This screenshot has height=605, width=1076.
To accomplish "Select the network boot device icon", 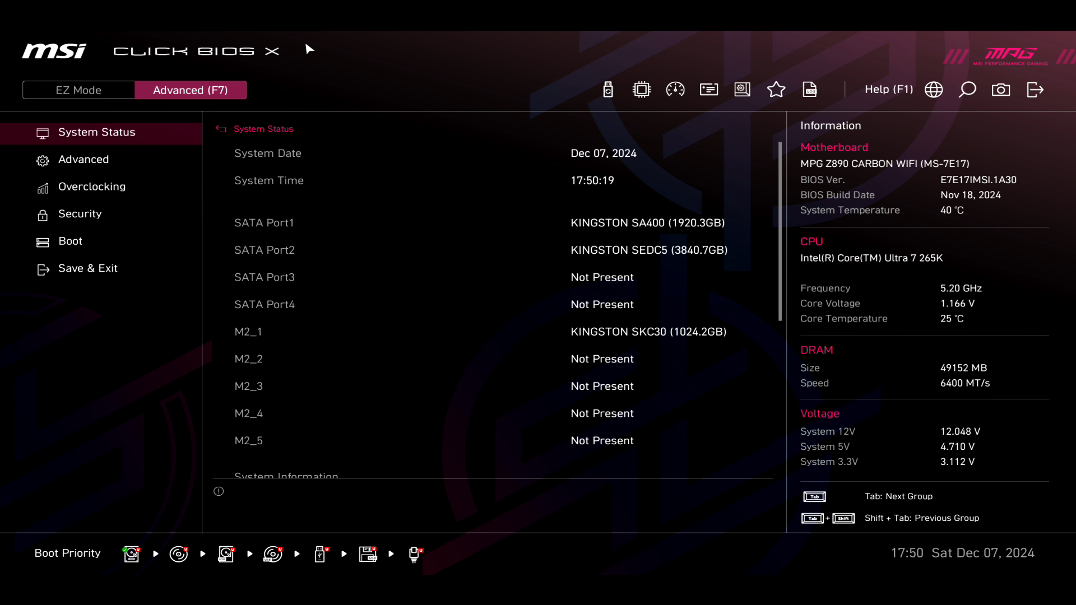I will pos(415,554).
